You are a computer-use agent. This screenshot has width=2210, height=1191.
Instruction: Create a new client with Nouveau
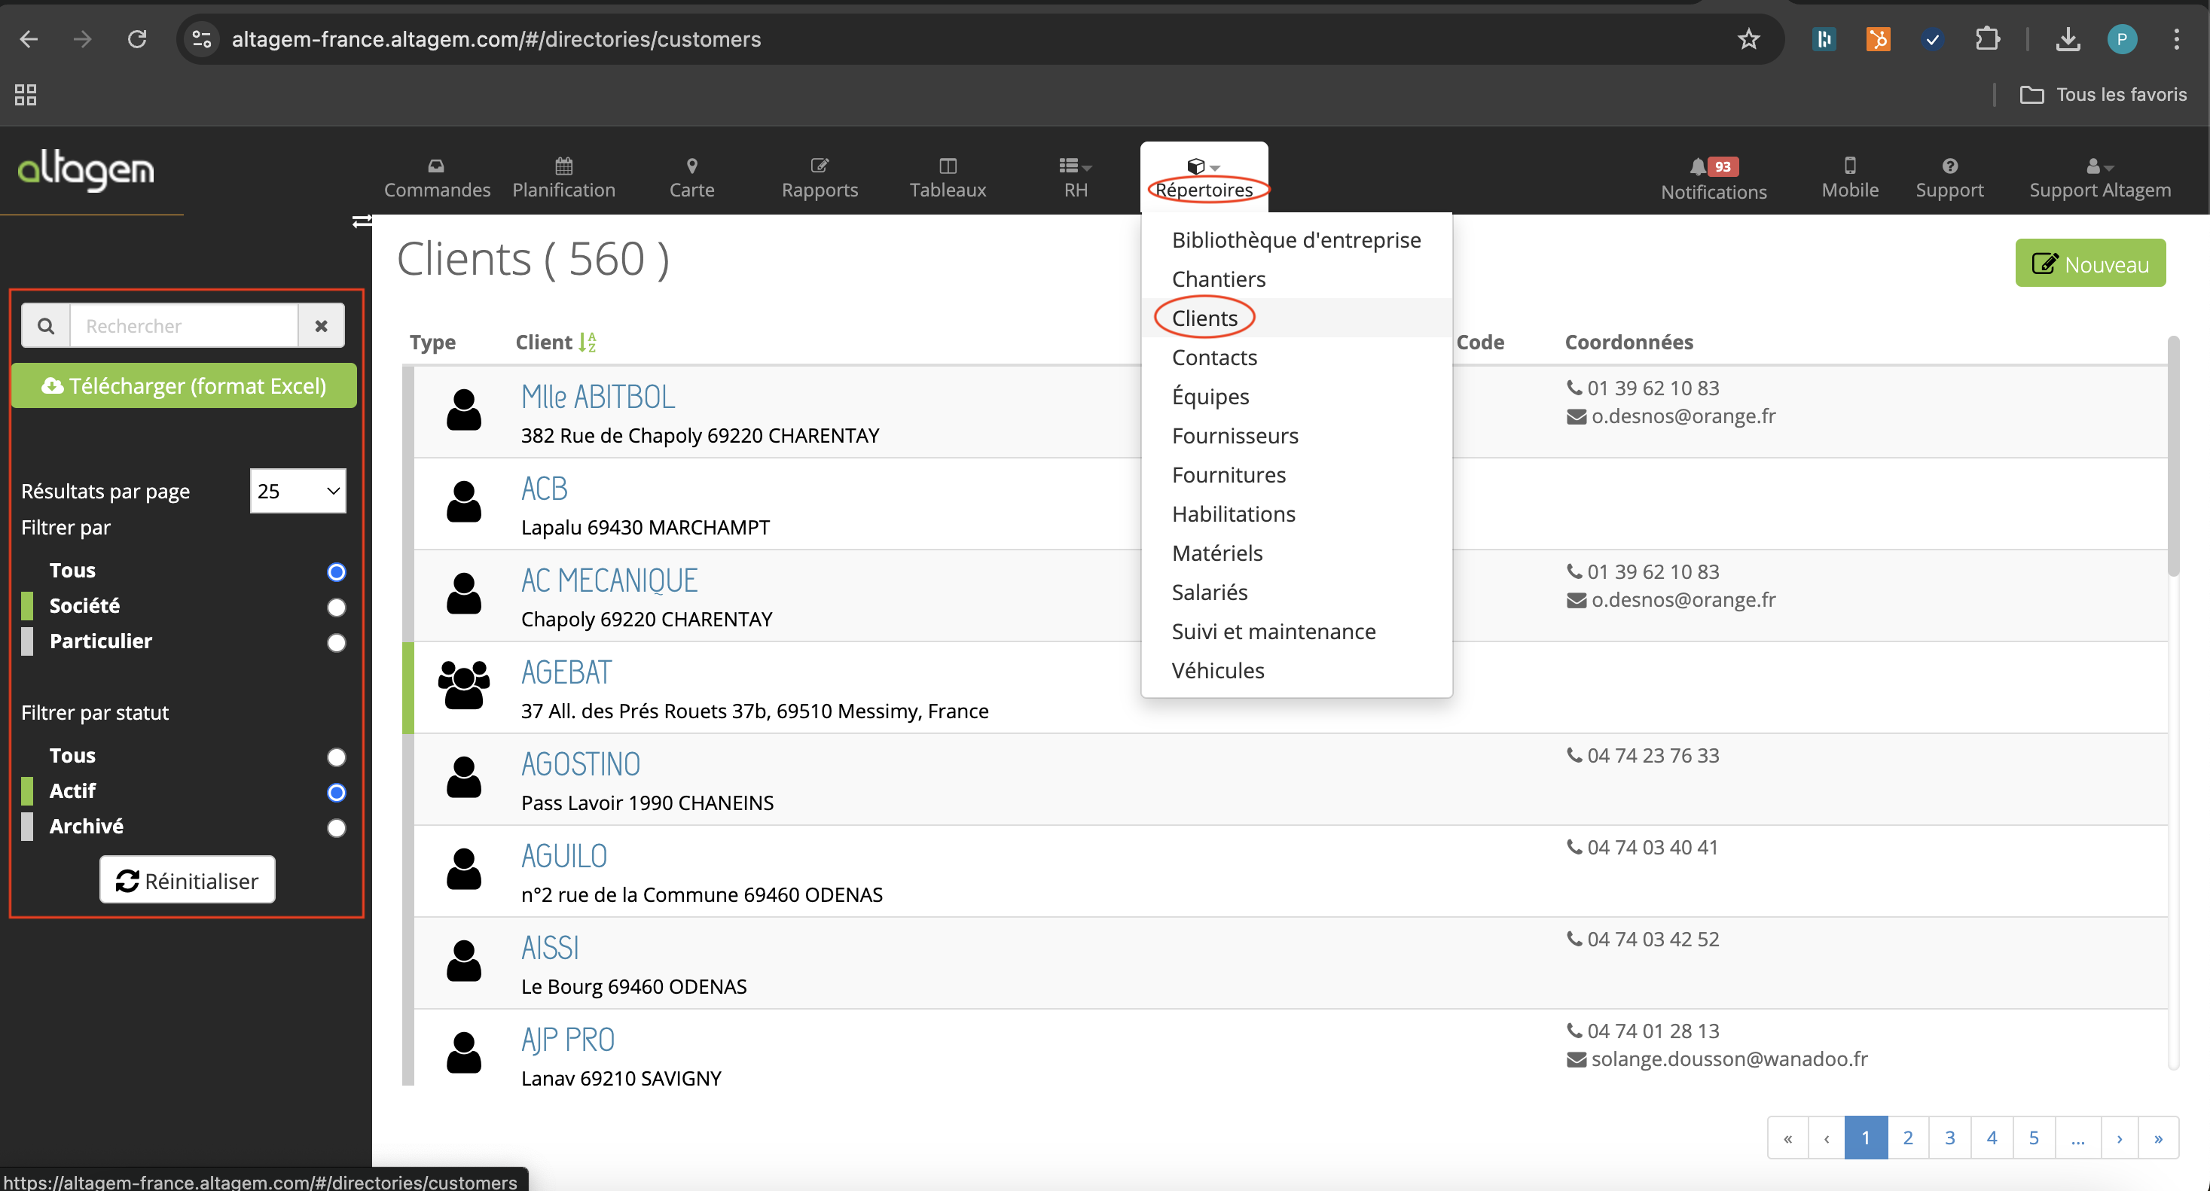click(x=2090, y=263)
